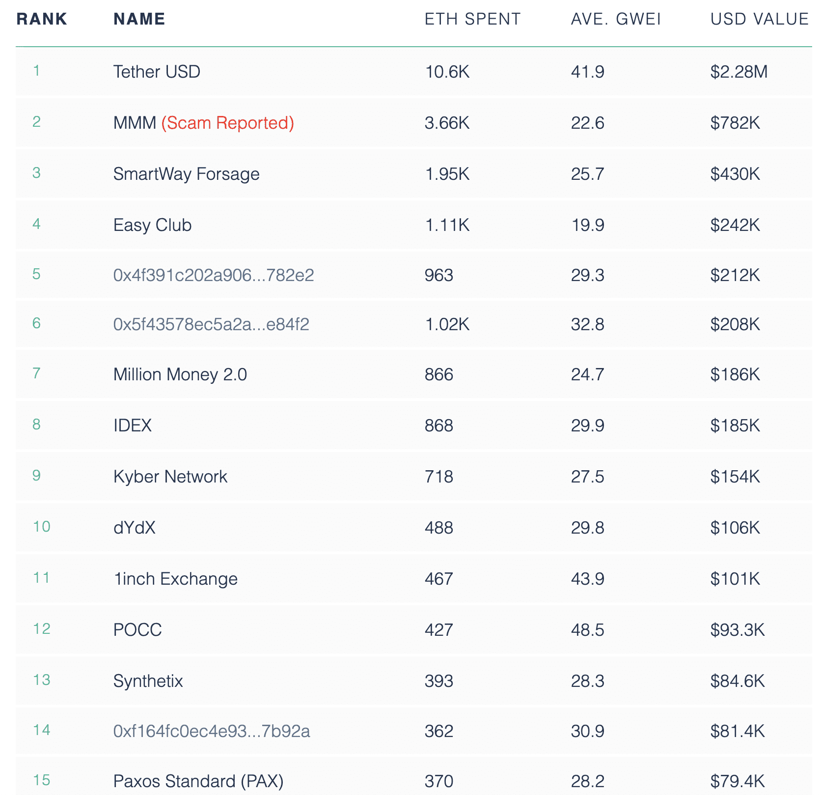Open the Synthetix entry
Screen dimensions: 819x795
[x=148, y=681]
